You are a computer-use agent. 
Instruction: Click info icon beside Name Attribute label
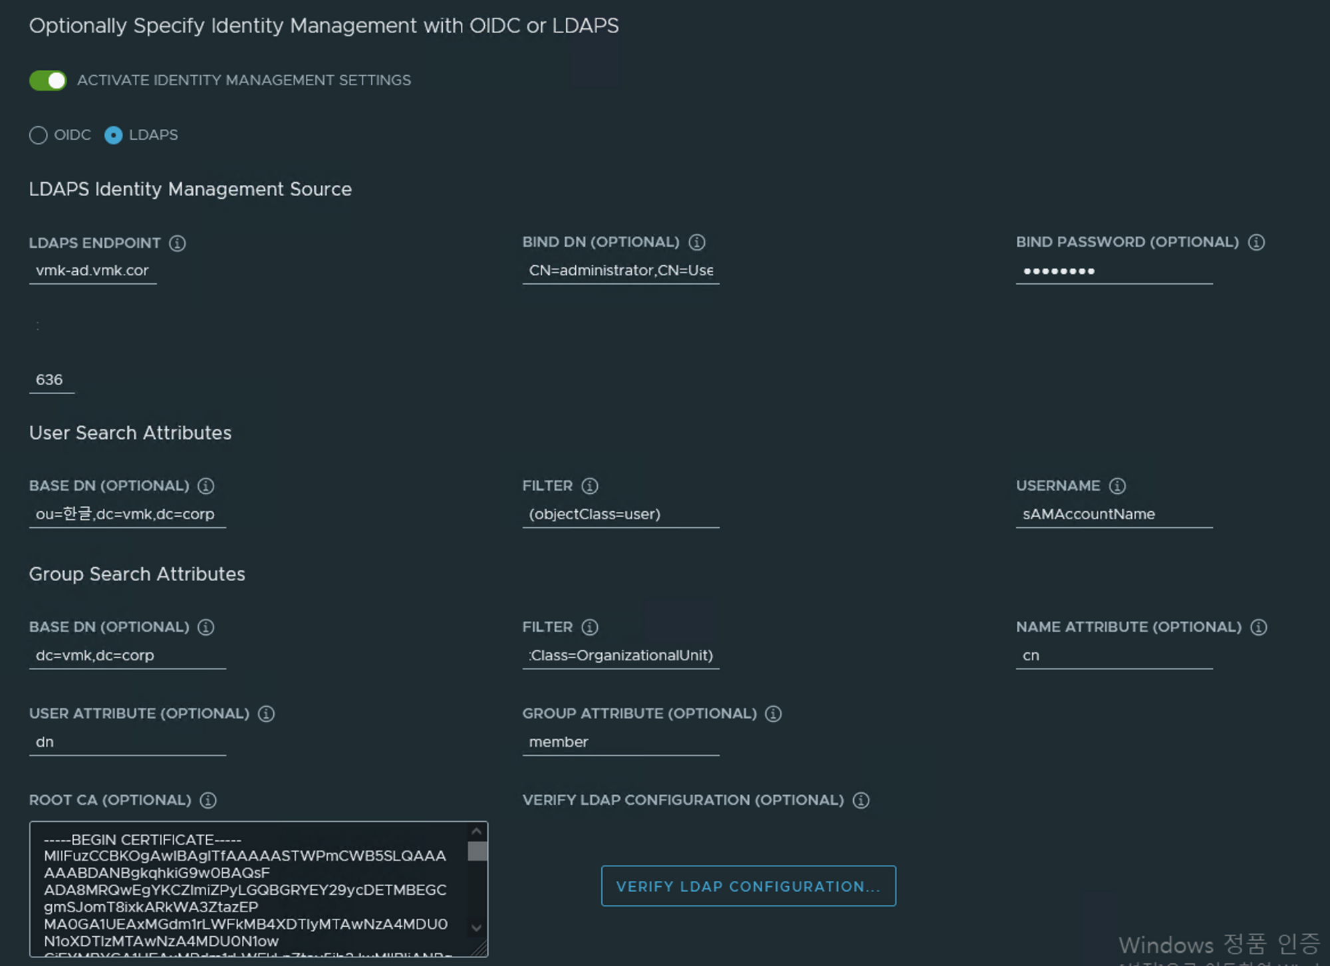coord(1258,628)
